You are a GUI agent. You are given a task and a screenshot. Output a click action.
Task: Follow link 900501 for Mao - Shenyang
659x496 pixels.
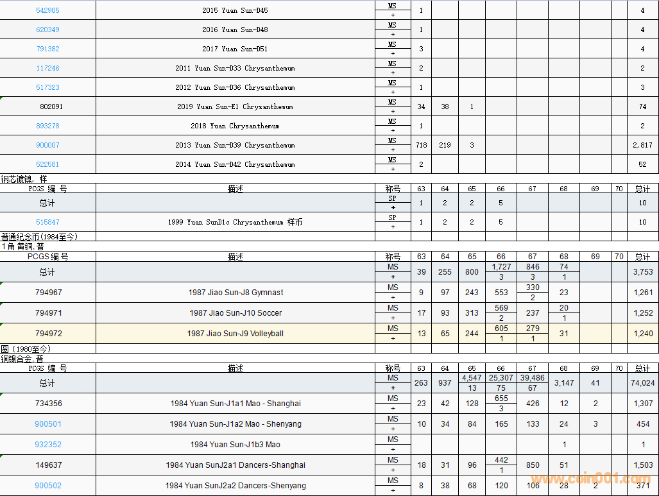coord(48,424)
